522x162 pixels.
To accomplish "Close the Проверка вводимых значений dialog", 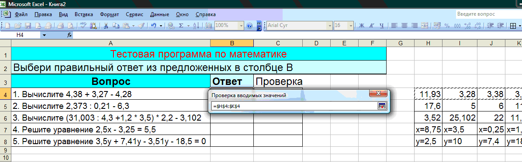I will click(x=378, y=93).
